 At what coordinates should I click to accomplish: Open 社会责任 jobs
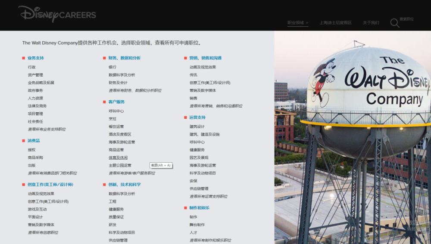pos(35,121)
